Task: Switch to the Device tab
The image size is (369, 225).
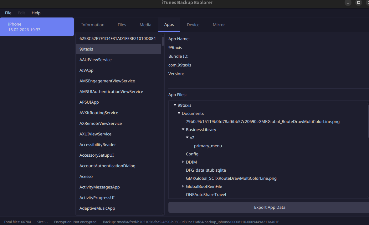Action: 193,25
